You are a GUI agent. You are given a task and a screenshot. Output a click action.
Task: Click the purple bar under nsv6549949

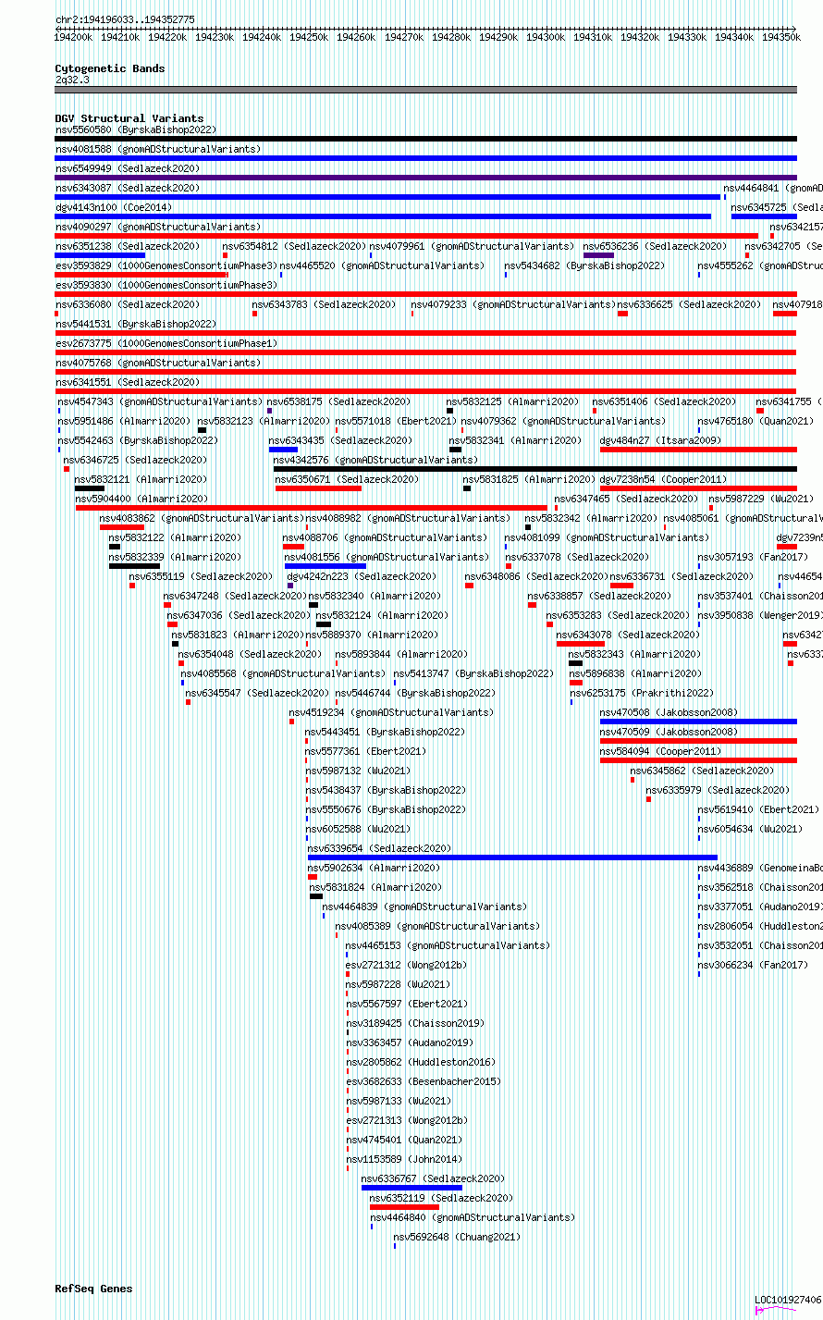[425, 178]
